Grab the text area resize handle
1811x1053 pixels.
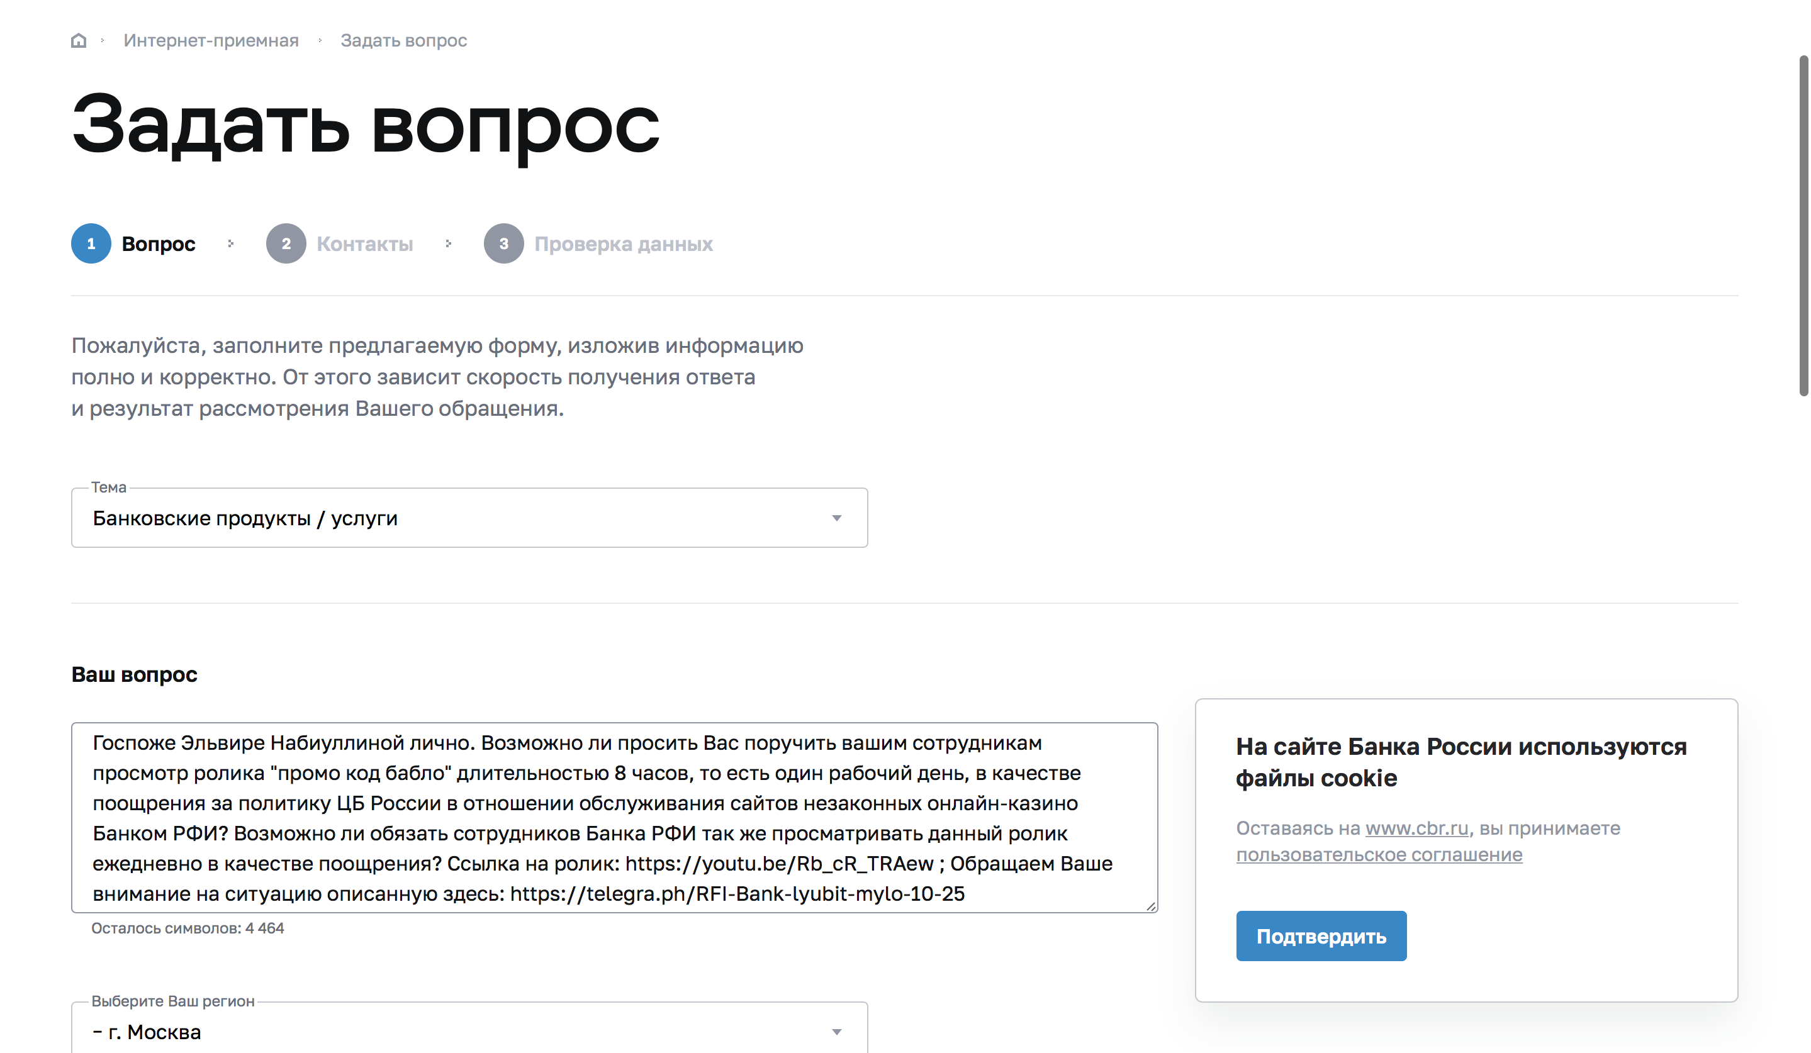coord(1152,906)
